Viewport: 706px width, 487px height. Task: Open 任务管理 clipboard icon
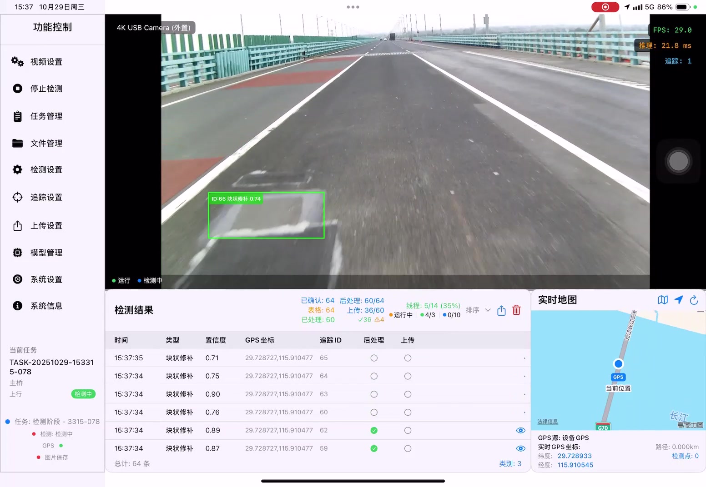17,116
